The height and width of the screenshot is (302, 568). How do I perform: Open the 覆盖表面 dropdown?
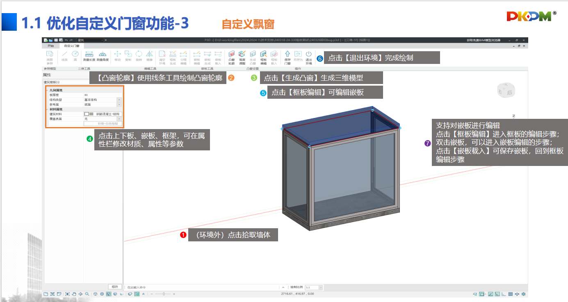119,119
